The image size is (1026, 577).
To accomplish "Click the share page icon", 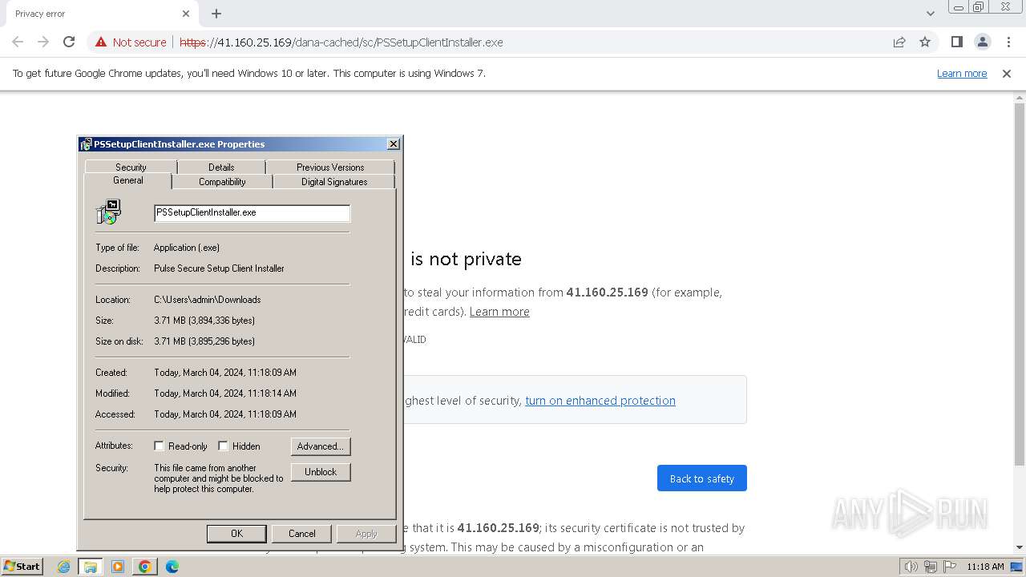I will tap(899, 42).
